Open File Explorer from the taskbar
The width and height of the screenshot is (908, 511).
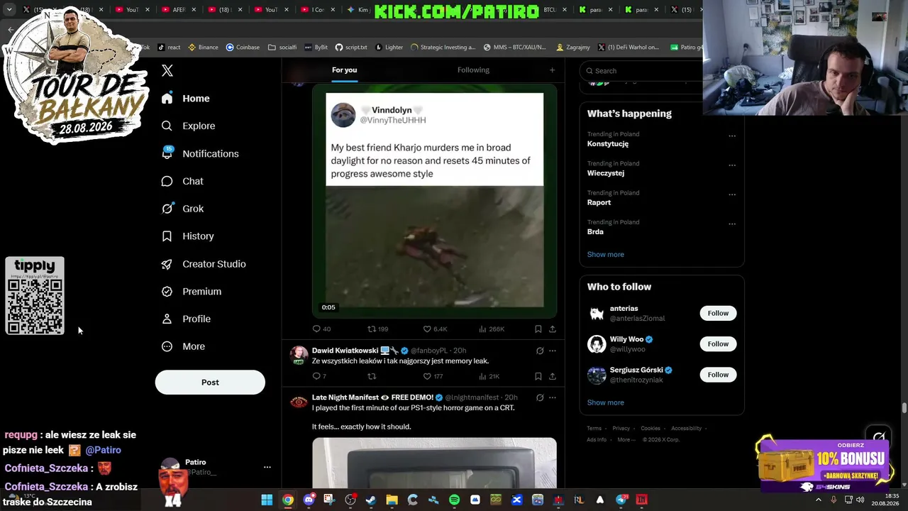[392, 500]
